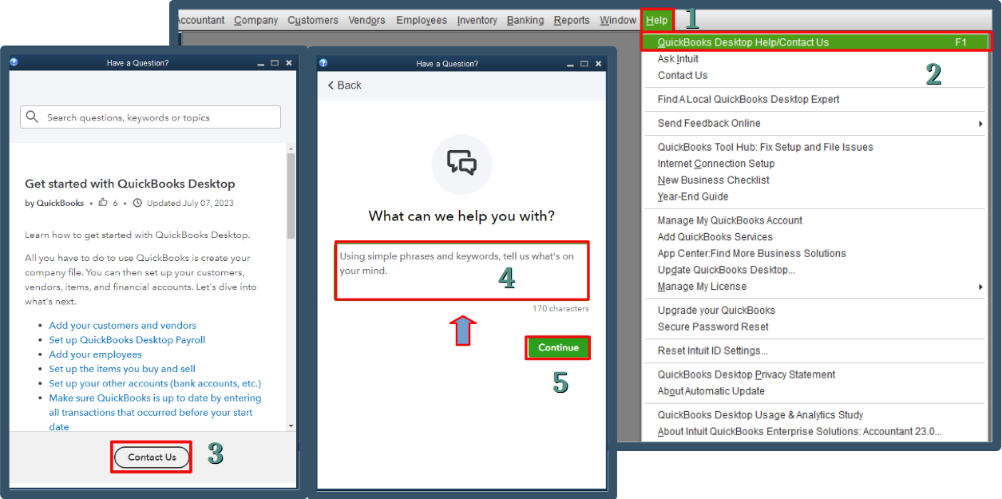Maximize the first Have a Question window
1002x499 pixels.
(x=275, y=63)
